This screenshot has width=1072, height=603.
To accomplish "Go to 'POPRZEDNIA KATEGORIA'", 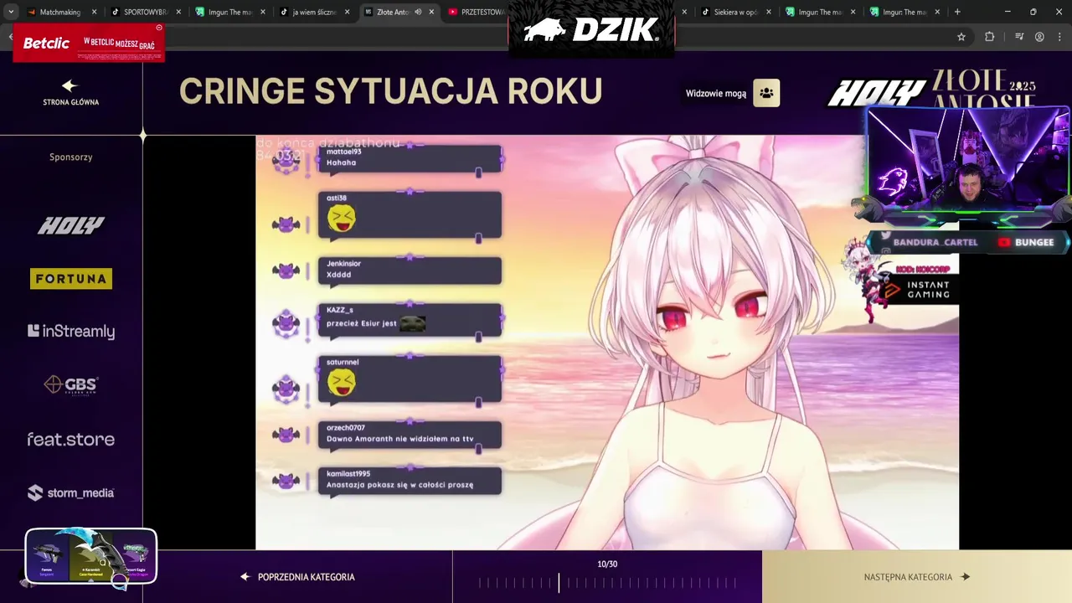I will (x=298, y=577).
